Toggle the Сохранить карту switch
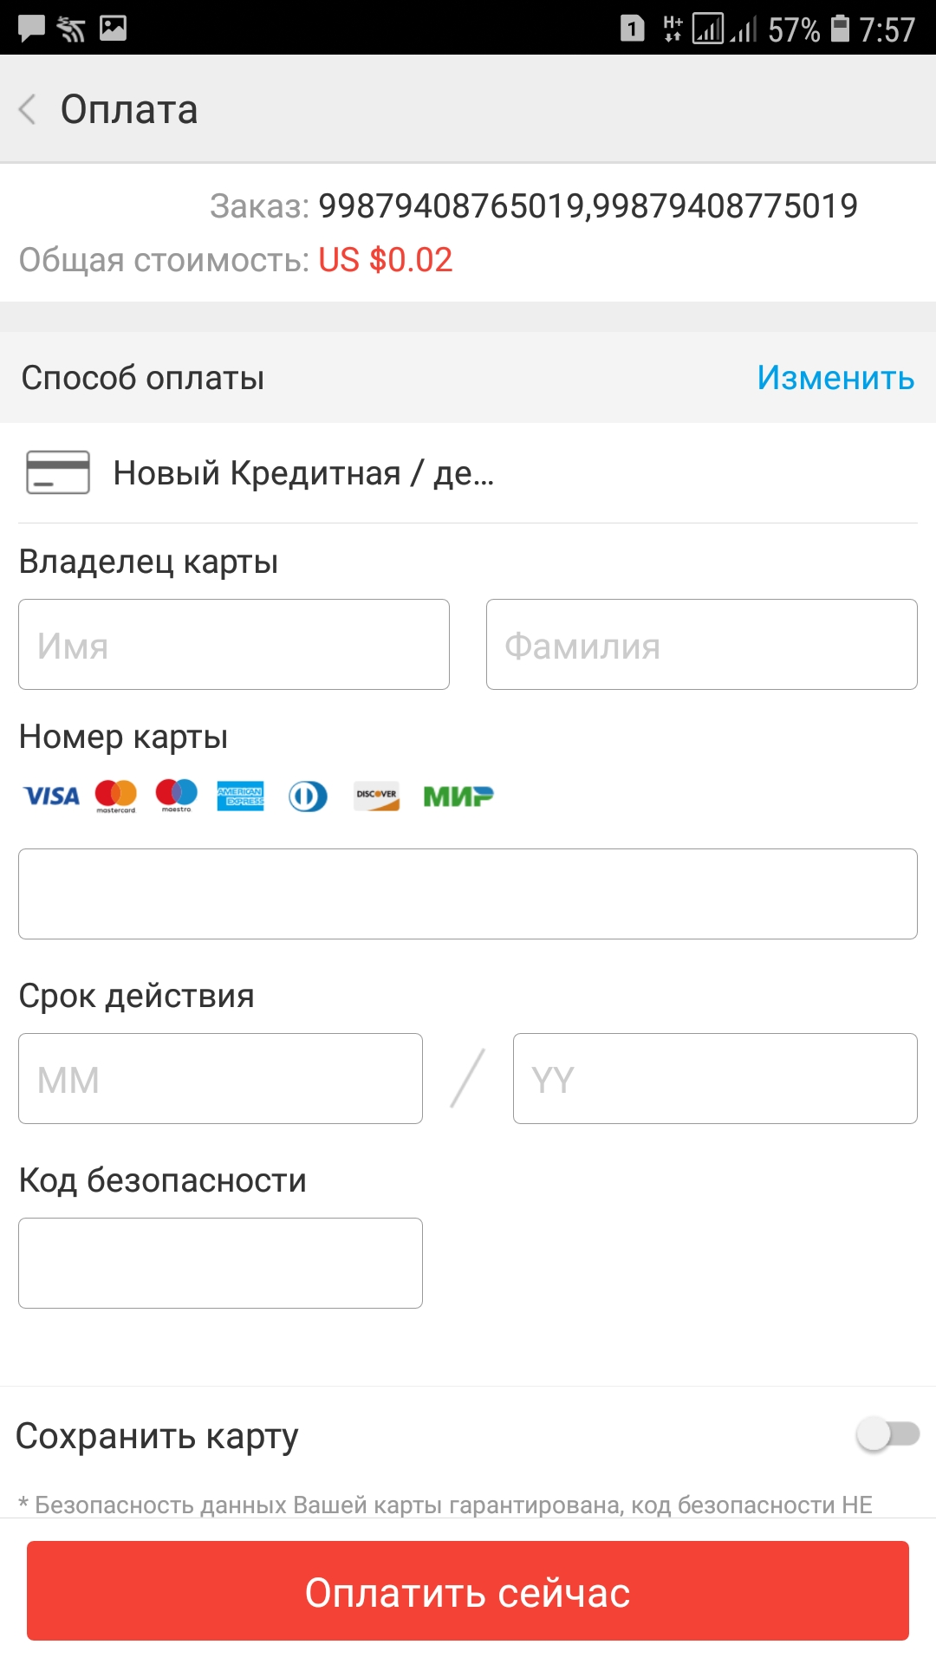The image size is (936, 1664). (x=888, y=1434)
